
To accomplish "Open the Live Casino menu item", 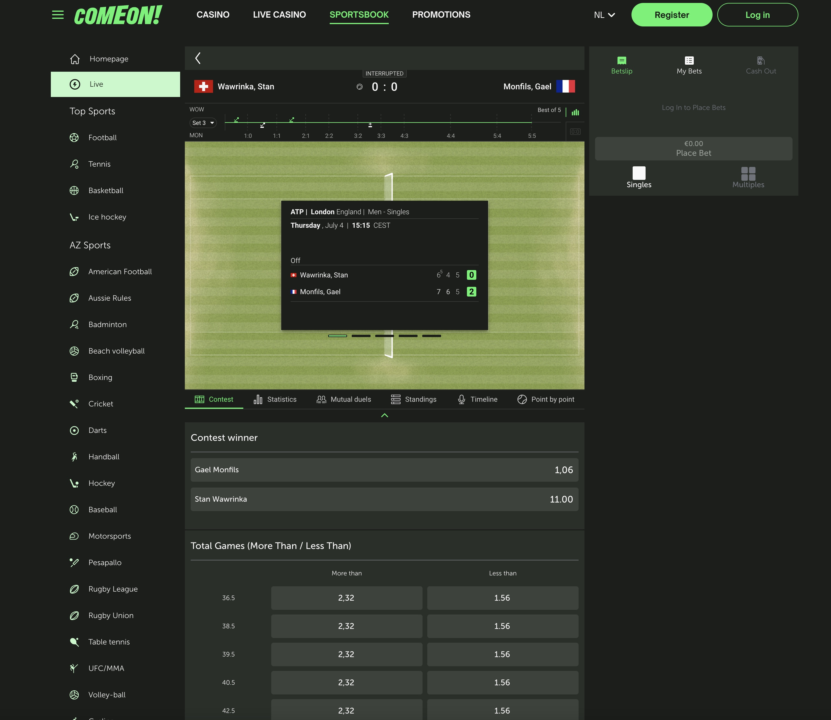I will (x=279, y=15).
